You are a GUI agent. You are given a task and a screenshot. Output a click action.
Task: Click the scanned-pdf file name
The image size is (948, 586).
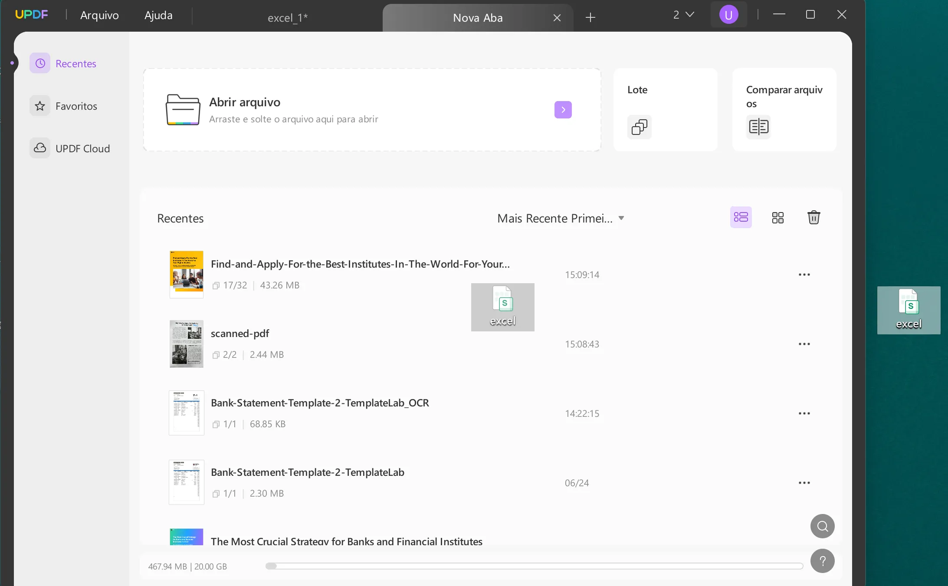240,334
